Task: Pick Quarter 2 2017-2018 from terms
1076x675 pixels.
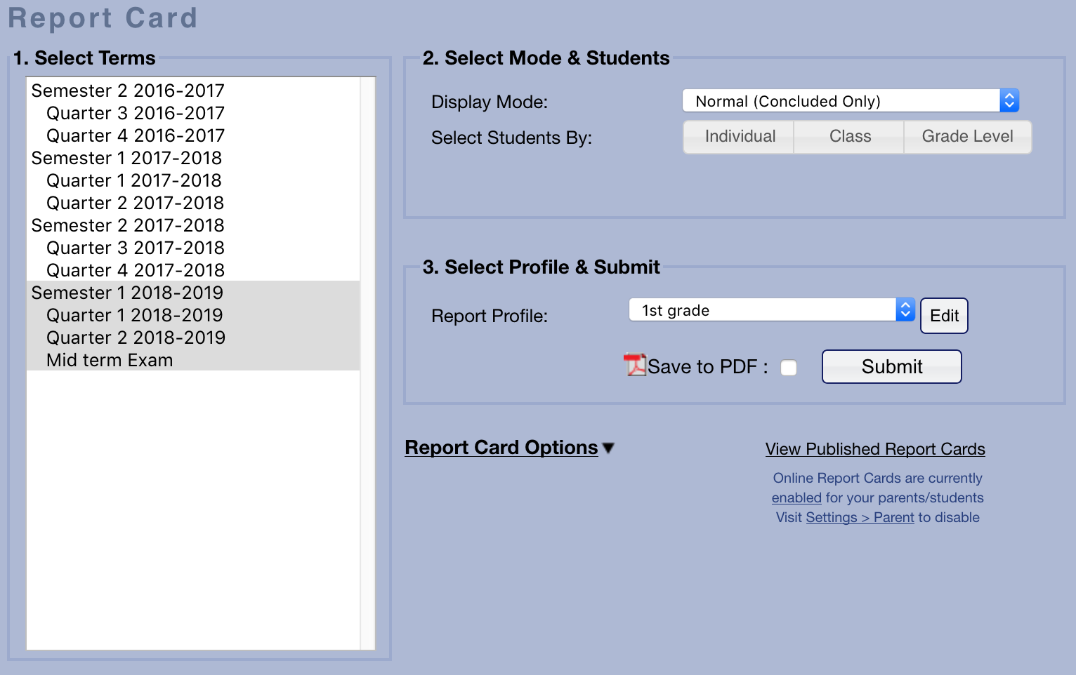Action: pos(135,203)
